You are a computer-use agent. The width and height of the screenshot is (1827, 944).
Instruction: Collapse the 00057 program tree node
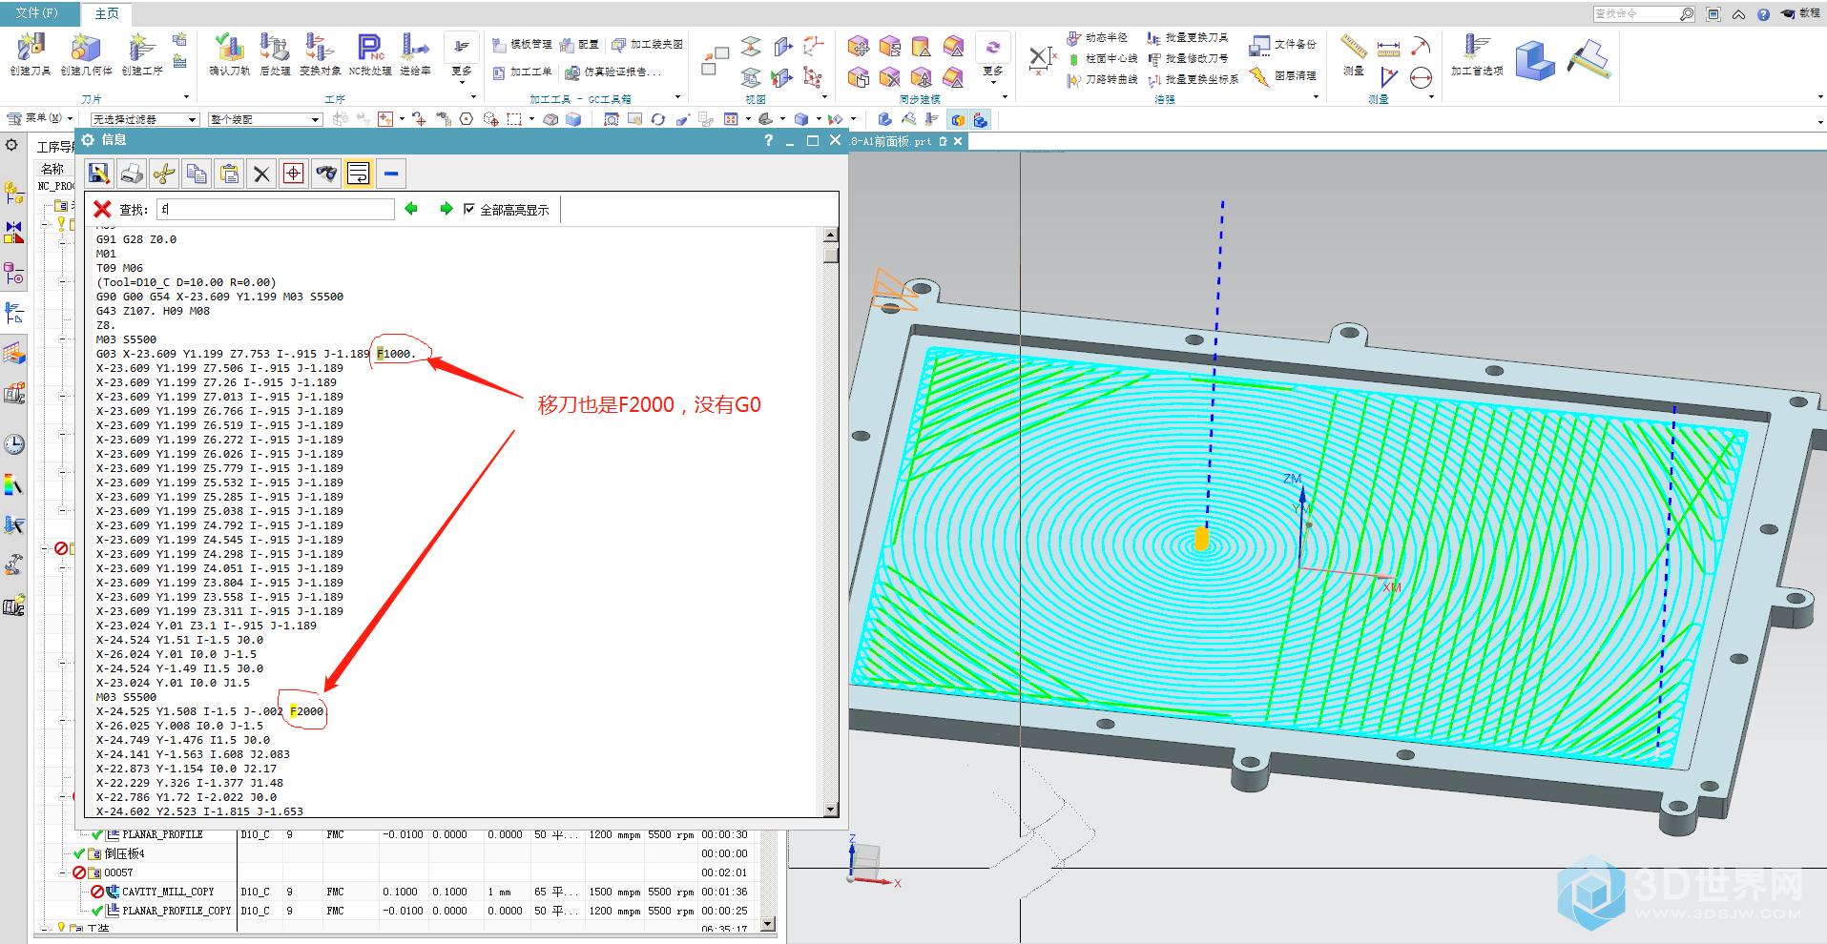tap(64, 872)
